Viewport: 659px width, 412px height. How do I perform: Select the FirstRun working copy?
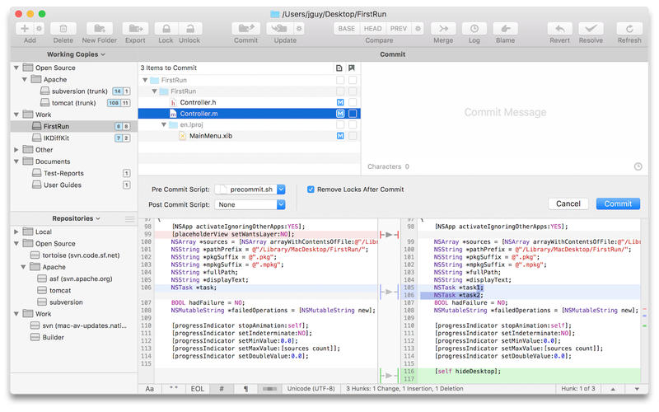74,126
